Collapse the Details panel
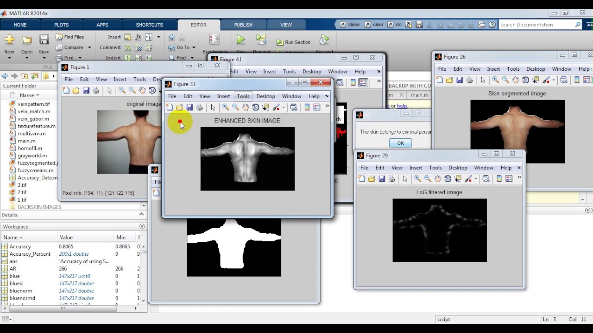The image size is (593, 333). [141, 215]
